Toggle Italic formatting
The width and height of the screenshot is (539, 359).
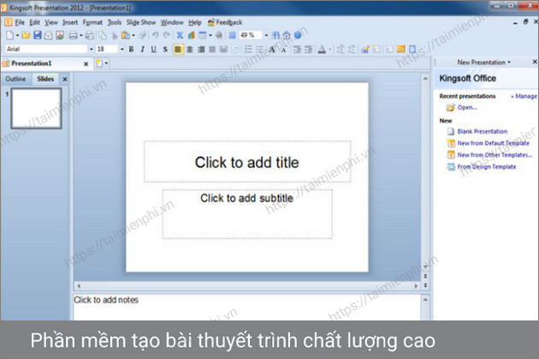point(142,49)
